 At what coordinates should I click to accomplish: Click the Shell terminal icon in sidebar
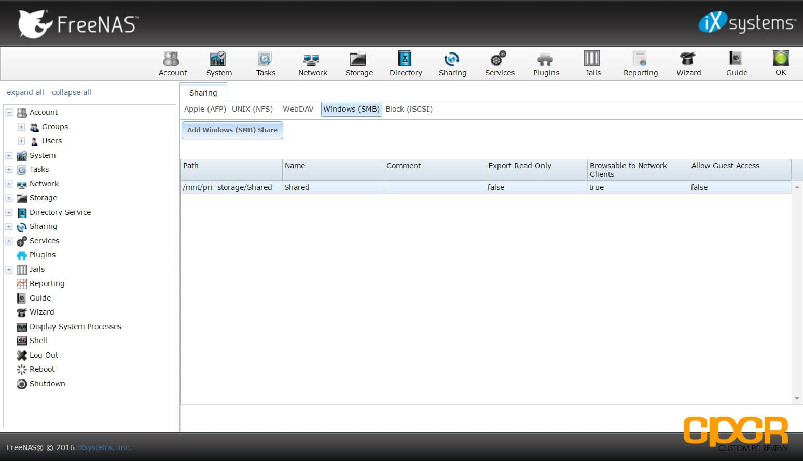click(21, 341)
